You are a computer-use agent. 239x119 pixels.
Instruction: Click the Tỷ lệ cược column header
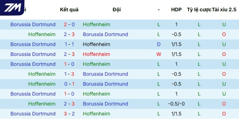pyautogui.click(x=199, y=10)
